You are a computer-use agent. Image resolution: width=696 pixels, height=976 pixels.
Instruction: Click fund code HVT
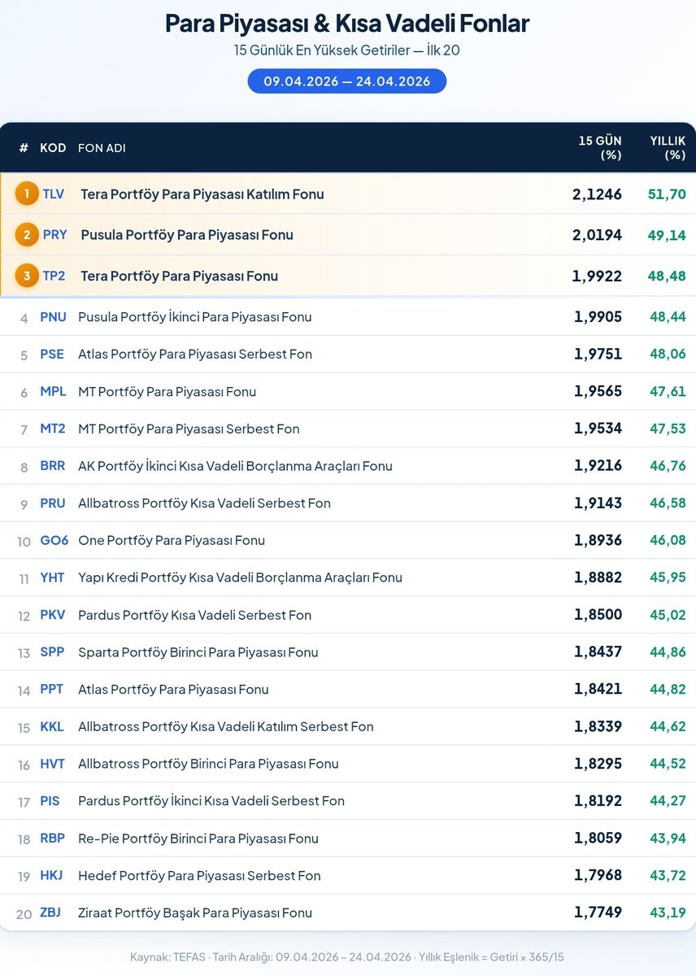(x=52, y=764)
